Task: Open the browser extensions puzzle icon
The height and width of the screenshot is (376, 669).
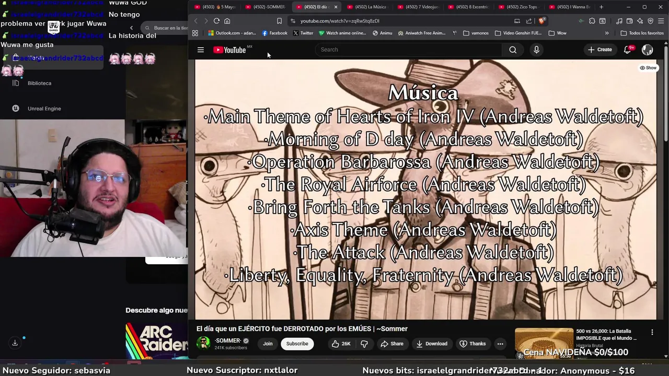Action: coord(592,21)
